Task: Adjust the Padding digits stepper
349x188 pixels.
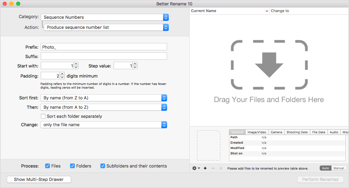Action: tap(62, 76)
